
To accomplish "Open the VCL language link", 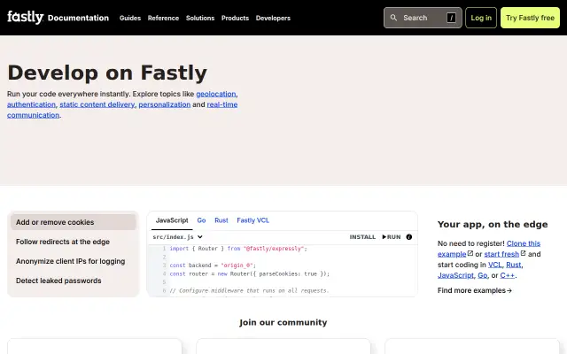I will 494,265.
